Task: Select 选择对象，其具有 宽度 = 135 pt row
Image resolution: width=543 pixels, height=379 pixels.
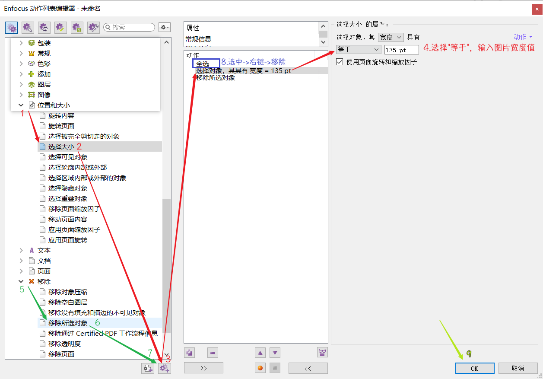Action: coord(243,70)
